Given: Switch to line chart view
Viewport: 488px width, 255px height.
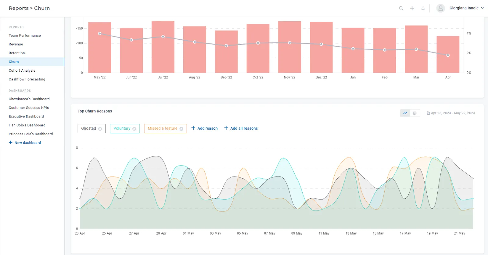Looking at the screenshot, I should coord(405,113).
